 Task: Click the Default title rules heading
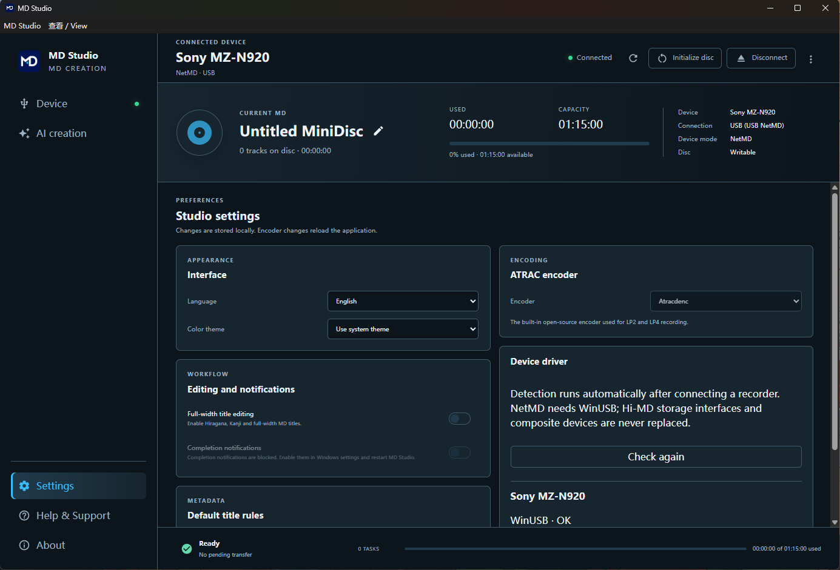[x=226, y=515]
